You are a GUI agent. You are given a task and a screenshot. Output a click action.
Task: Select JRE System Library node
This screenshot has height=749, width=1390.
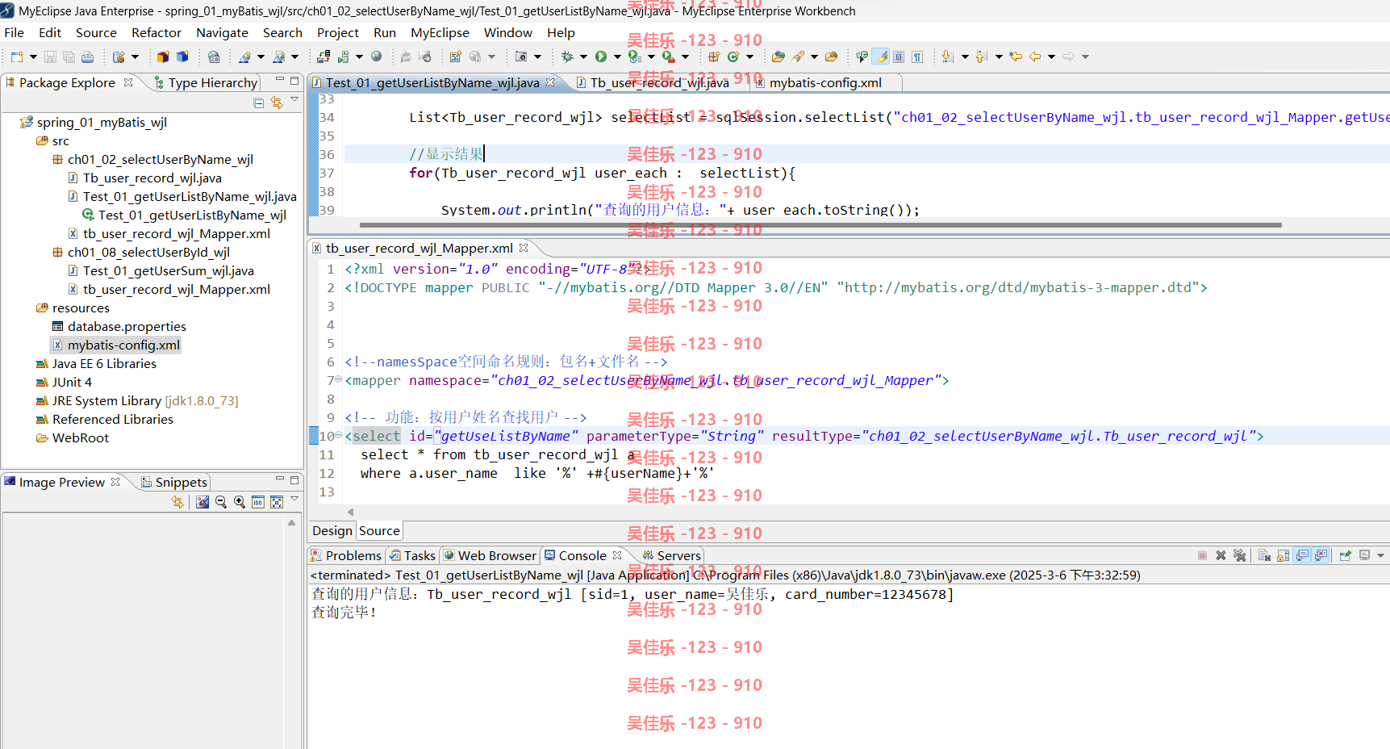[x=137, y=400]
